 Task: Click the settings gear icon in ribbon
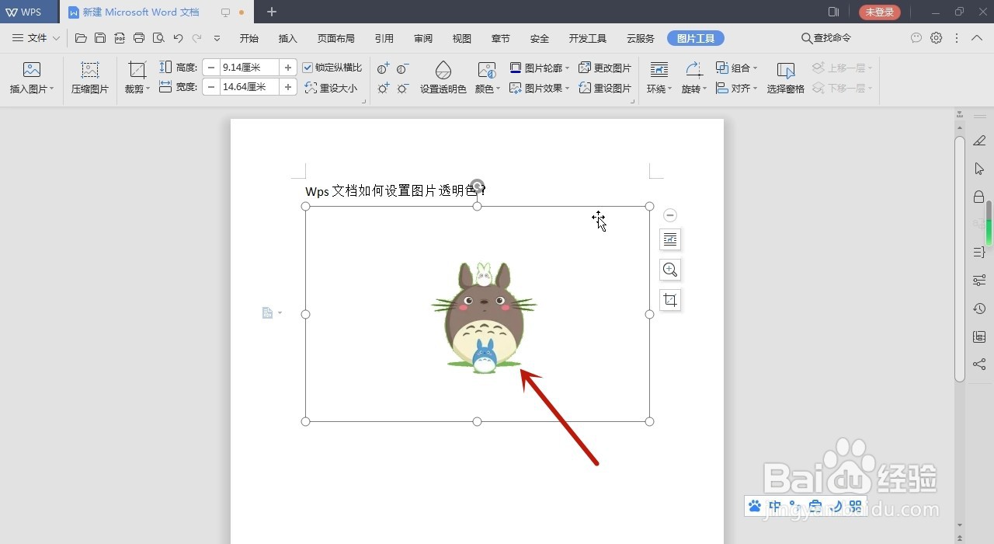(937, 38)
